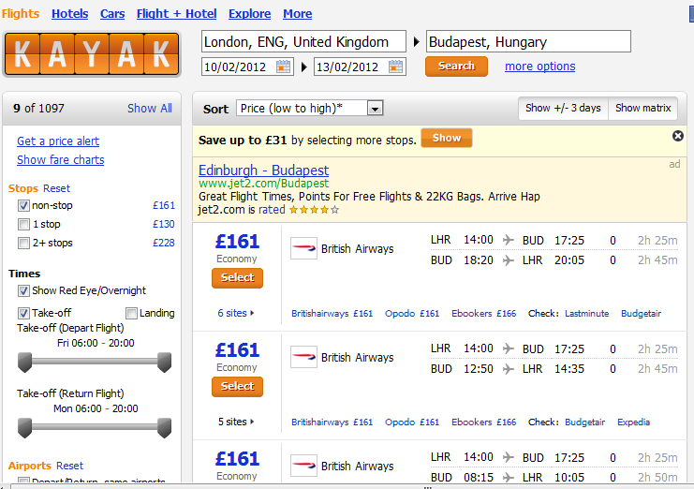Click British Airways logo in first result
694x489 pixels.
pyautogui.click(x=303, y=248)
